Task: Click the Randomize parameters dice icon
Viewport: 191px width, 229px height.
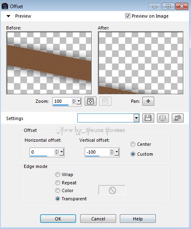Action: click(163, 118)
